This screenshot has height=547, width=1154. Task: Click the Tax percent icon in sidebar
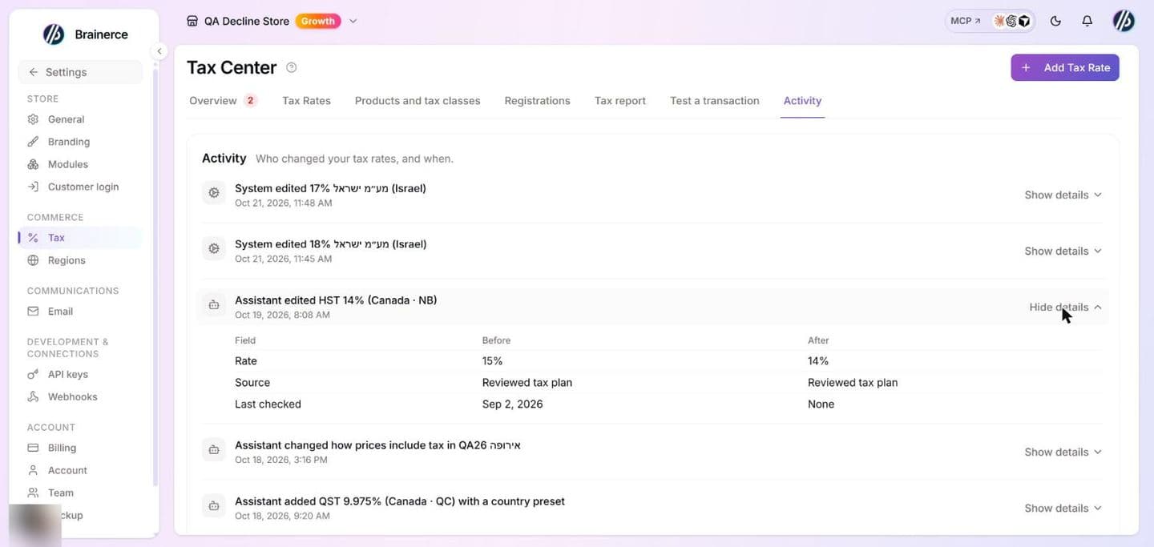click(33, 238)
